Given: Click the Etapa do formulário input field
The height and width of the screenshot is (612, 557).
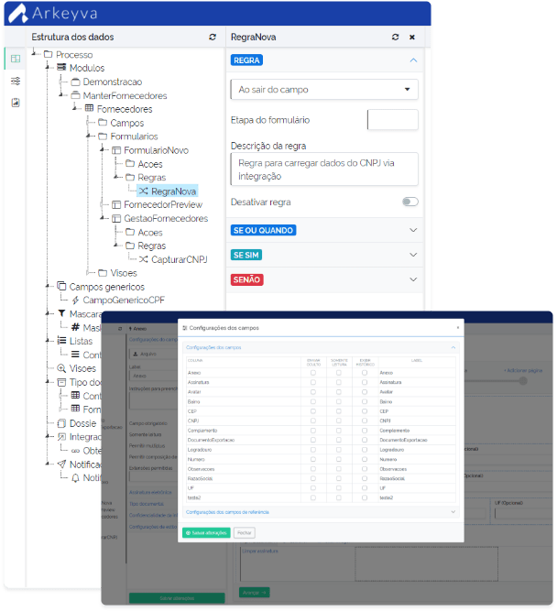Looking at the screenshot, I should [x=393, y=119].
